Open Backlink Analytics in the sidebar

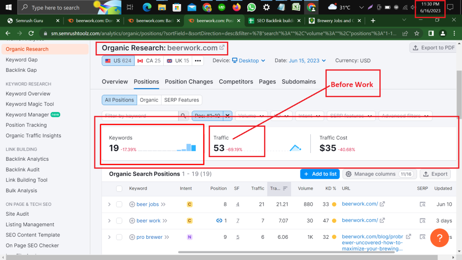(x=27, y=159)
